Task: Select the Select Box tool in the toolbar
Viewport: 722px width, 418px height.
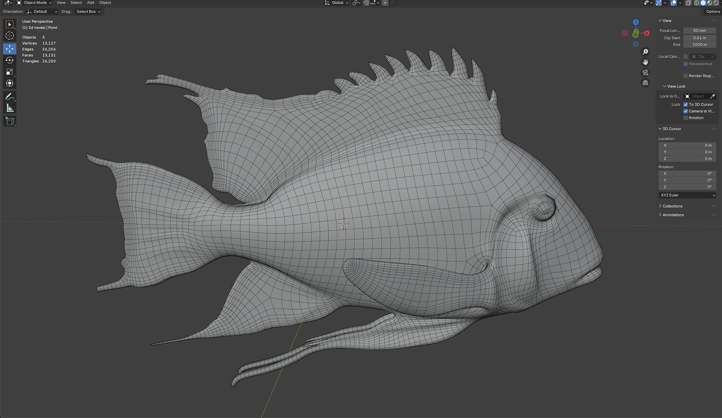Action: [x=10, y=25]
